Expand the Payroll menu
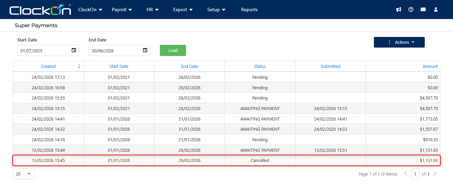Screen dimensions: 453x184 pyautogui.click(x=122, y=10)
